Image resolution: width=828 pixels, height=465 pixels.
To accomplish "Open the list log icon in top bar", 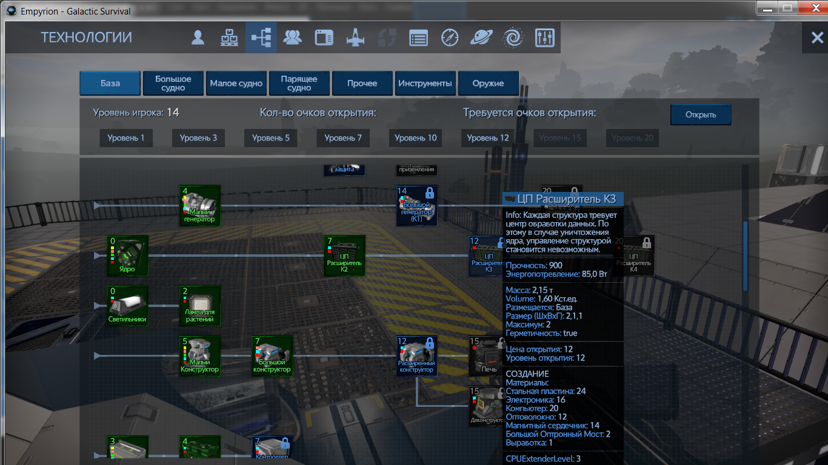I will click(x=418, y=38).
